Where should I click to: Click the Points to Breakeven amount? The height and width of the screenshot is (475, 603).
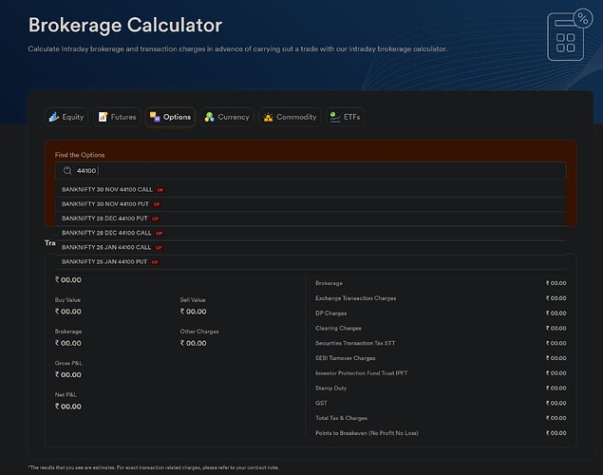pos(556,433)
